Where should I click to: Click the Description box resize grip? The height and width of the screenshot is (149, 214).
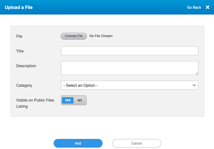197,73
